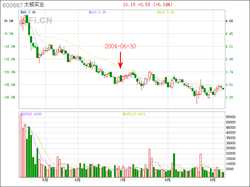
Task: Click the 9月 label on the time axis
Action: (213, 180)
